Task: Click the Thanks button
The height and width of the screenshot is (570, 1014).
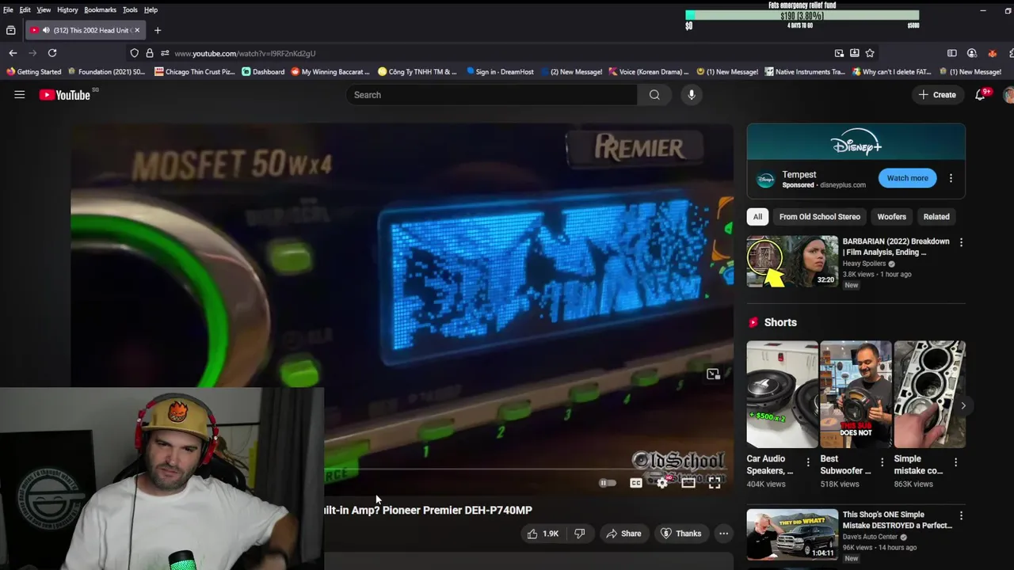Action: [681, 534]
